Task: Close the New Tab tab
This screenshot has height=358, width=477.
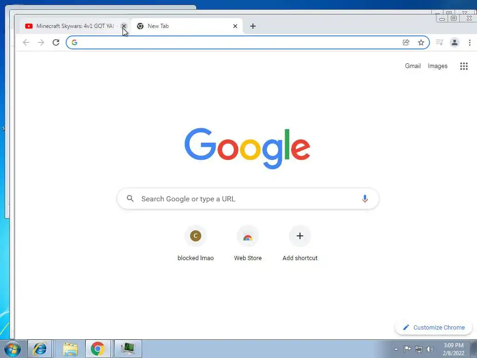Action: point(235,26)
